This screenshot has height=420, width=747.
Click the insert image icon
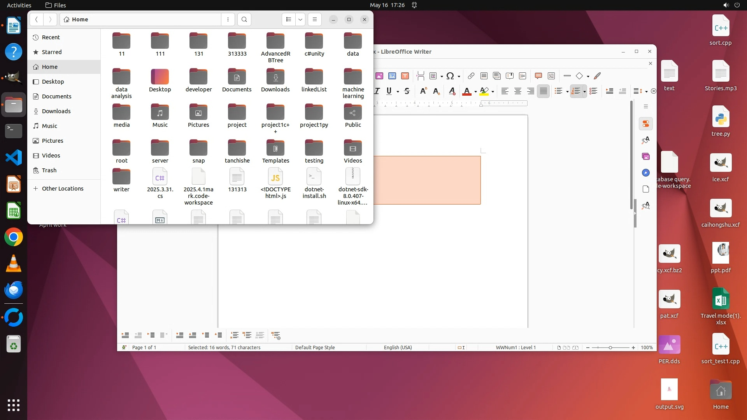tap(379, 76)
